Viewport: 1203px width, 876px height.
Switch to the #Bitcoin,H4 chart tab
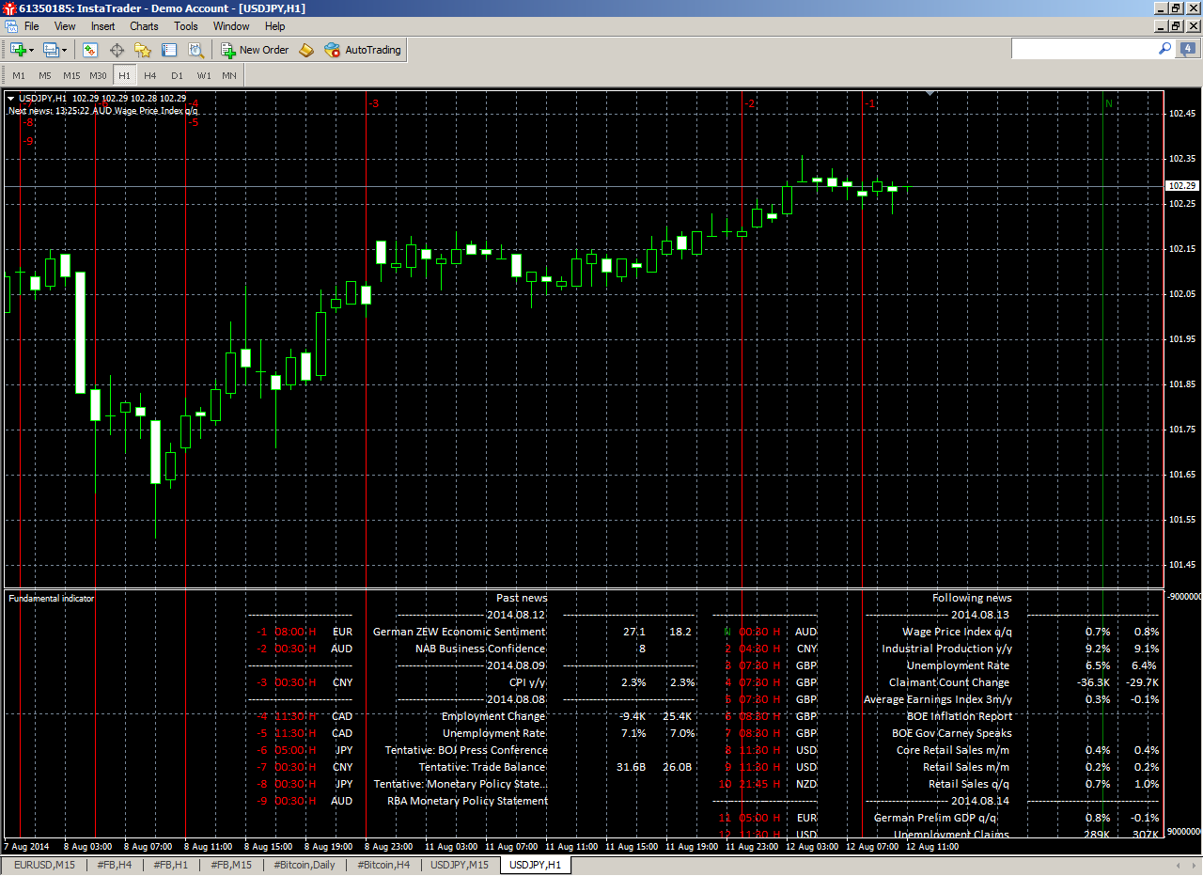383,865
